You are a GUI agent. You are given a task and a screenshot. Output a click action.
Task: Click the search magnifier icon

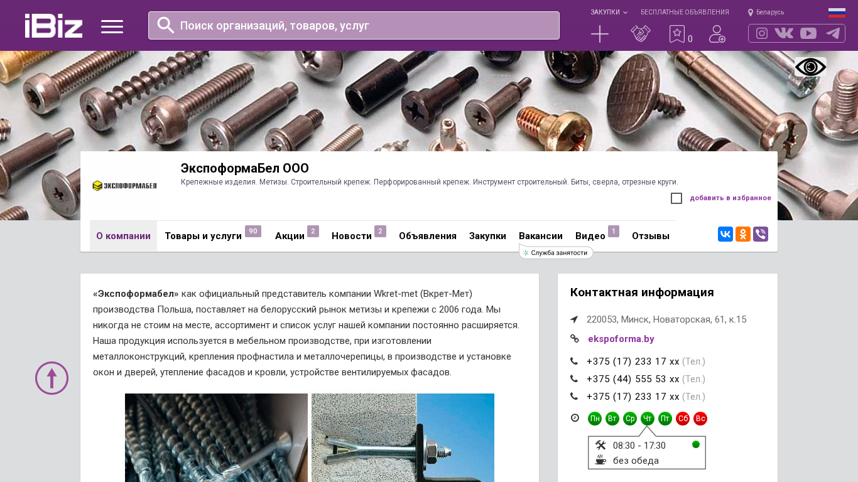tap(166, 25)
